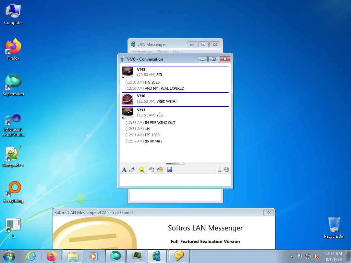Click the 'wait WHAT' message text
Viewport: 351px width, 263px height.
pos(167,101)
